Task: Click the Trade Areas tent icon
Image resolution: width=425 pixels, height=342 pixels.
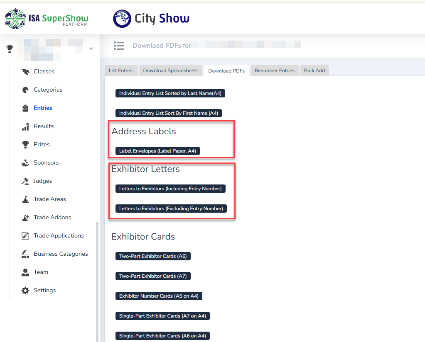Action: click(x=25, y=199)
